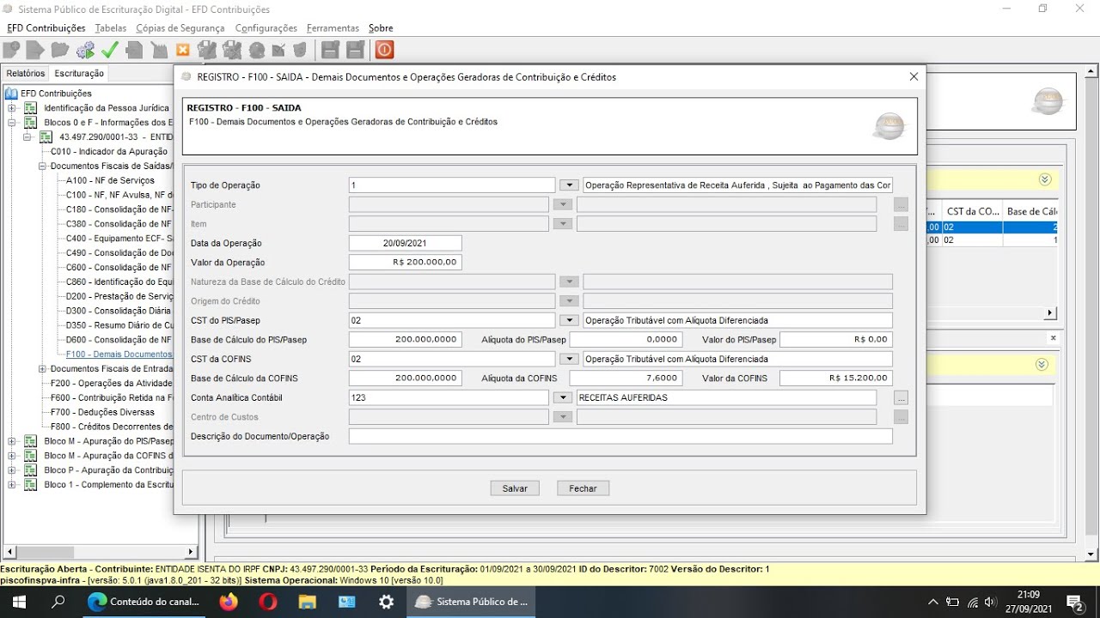Click the open folder toolbar icon
1100x618 pixels.
(x=59, y=50)
